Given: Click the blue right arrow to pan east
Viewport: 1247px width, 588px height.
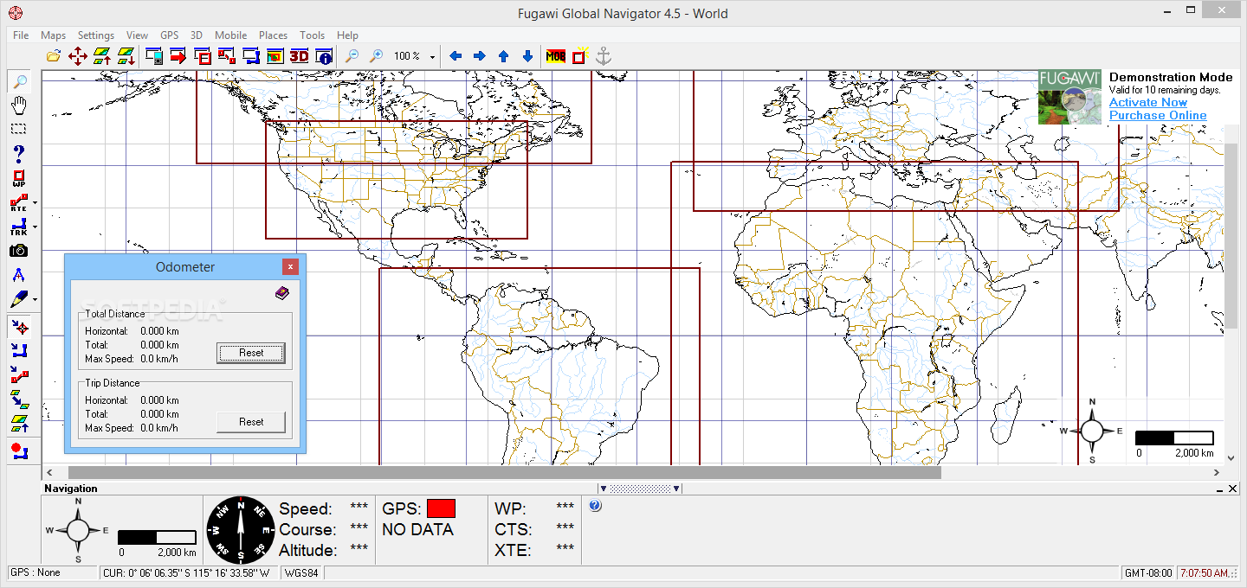Looking at the screenshot, I should (x=480, y=56).
